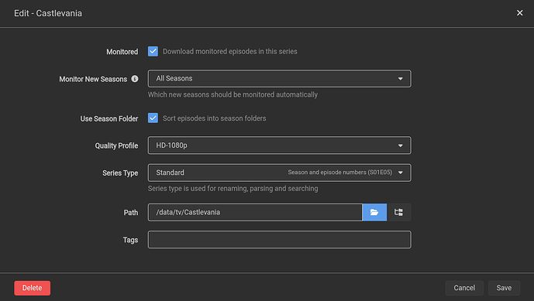
Task: Click the 'Quality Profile' label
Action: click(116, 145)
